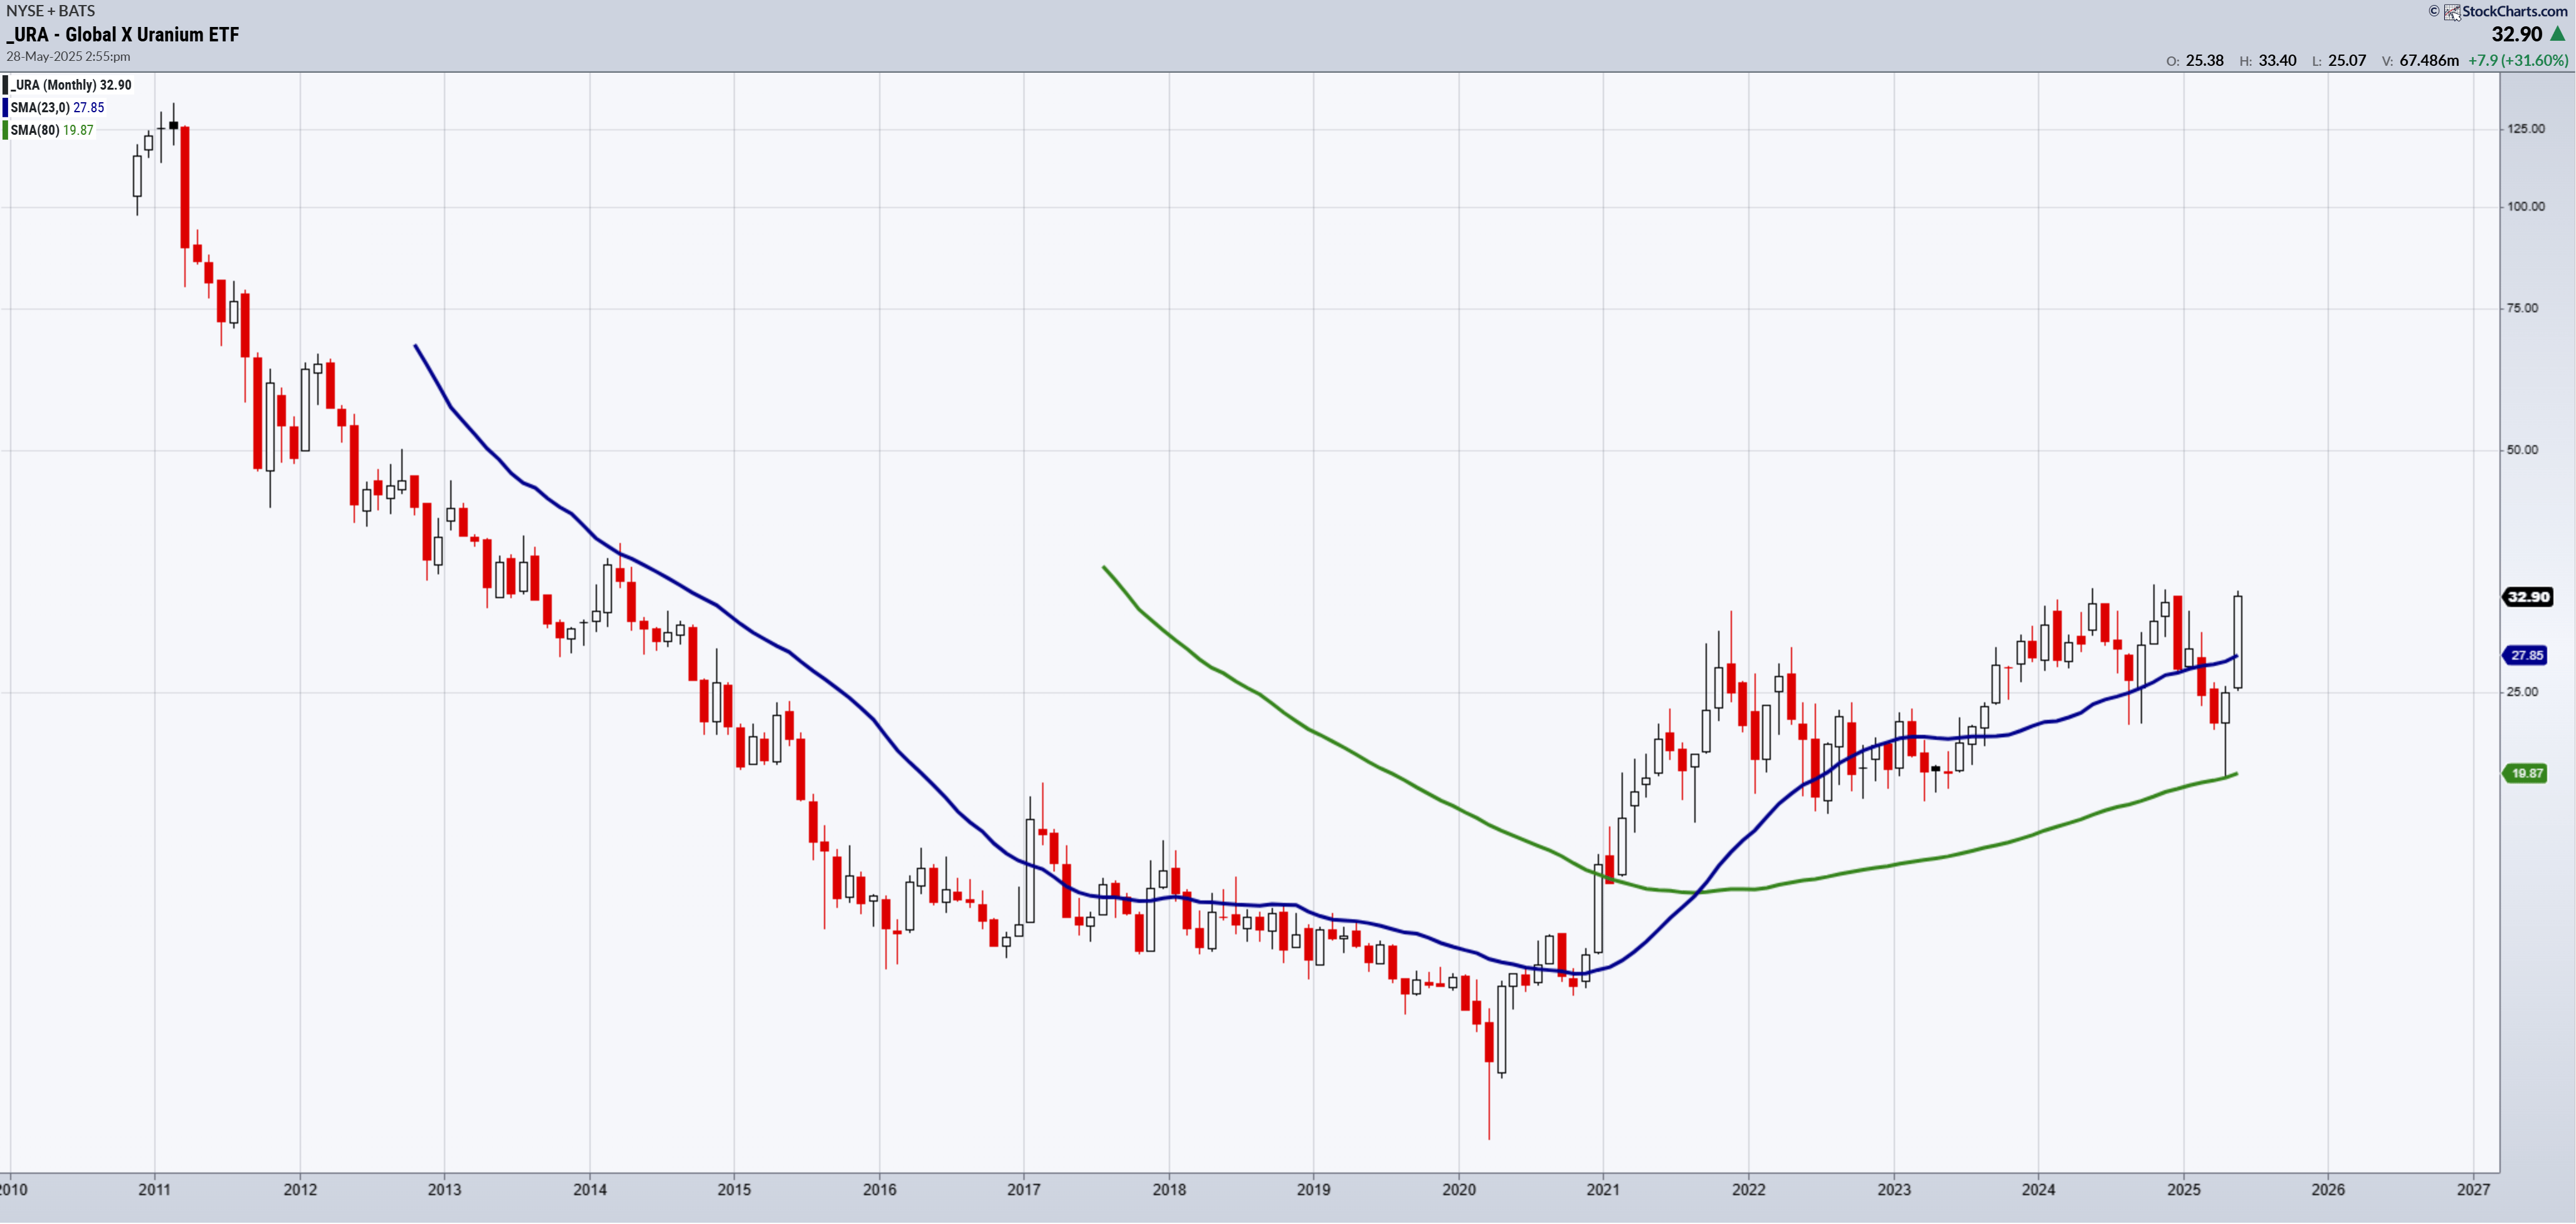Click the 100.00 price axis label
The height and width of the screenshot is (1224, 2576).
tap(2525, 207)
